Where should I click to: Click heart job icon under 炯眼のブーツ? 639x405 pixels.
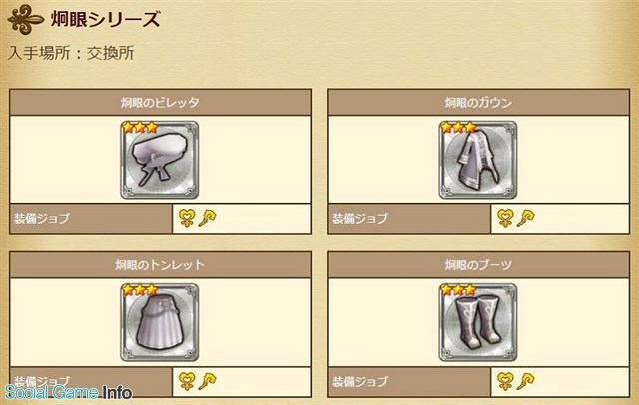(505, 381)
